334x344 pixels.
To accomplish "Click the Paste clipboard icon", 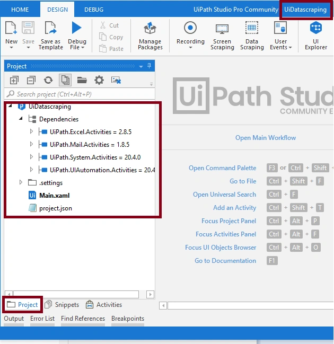I will coord(103,48).
